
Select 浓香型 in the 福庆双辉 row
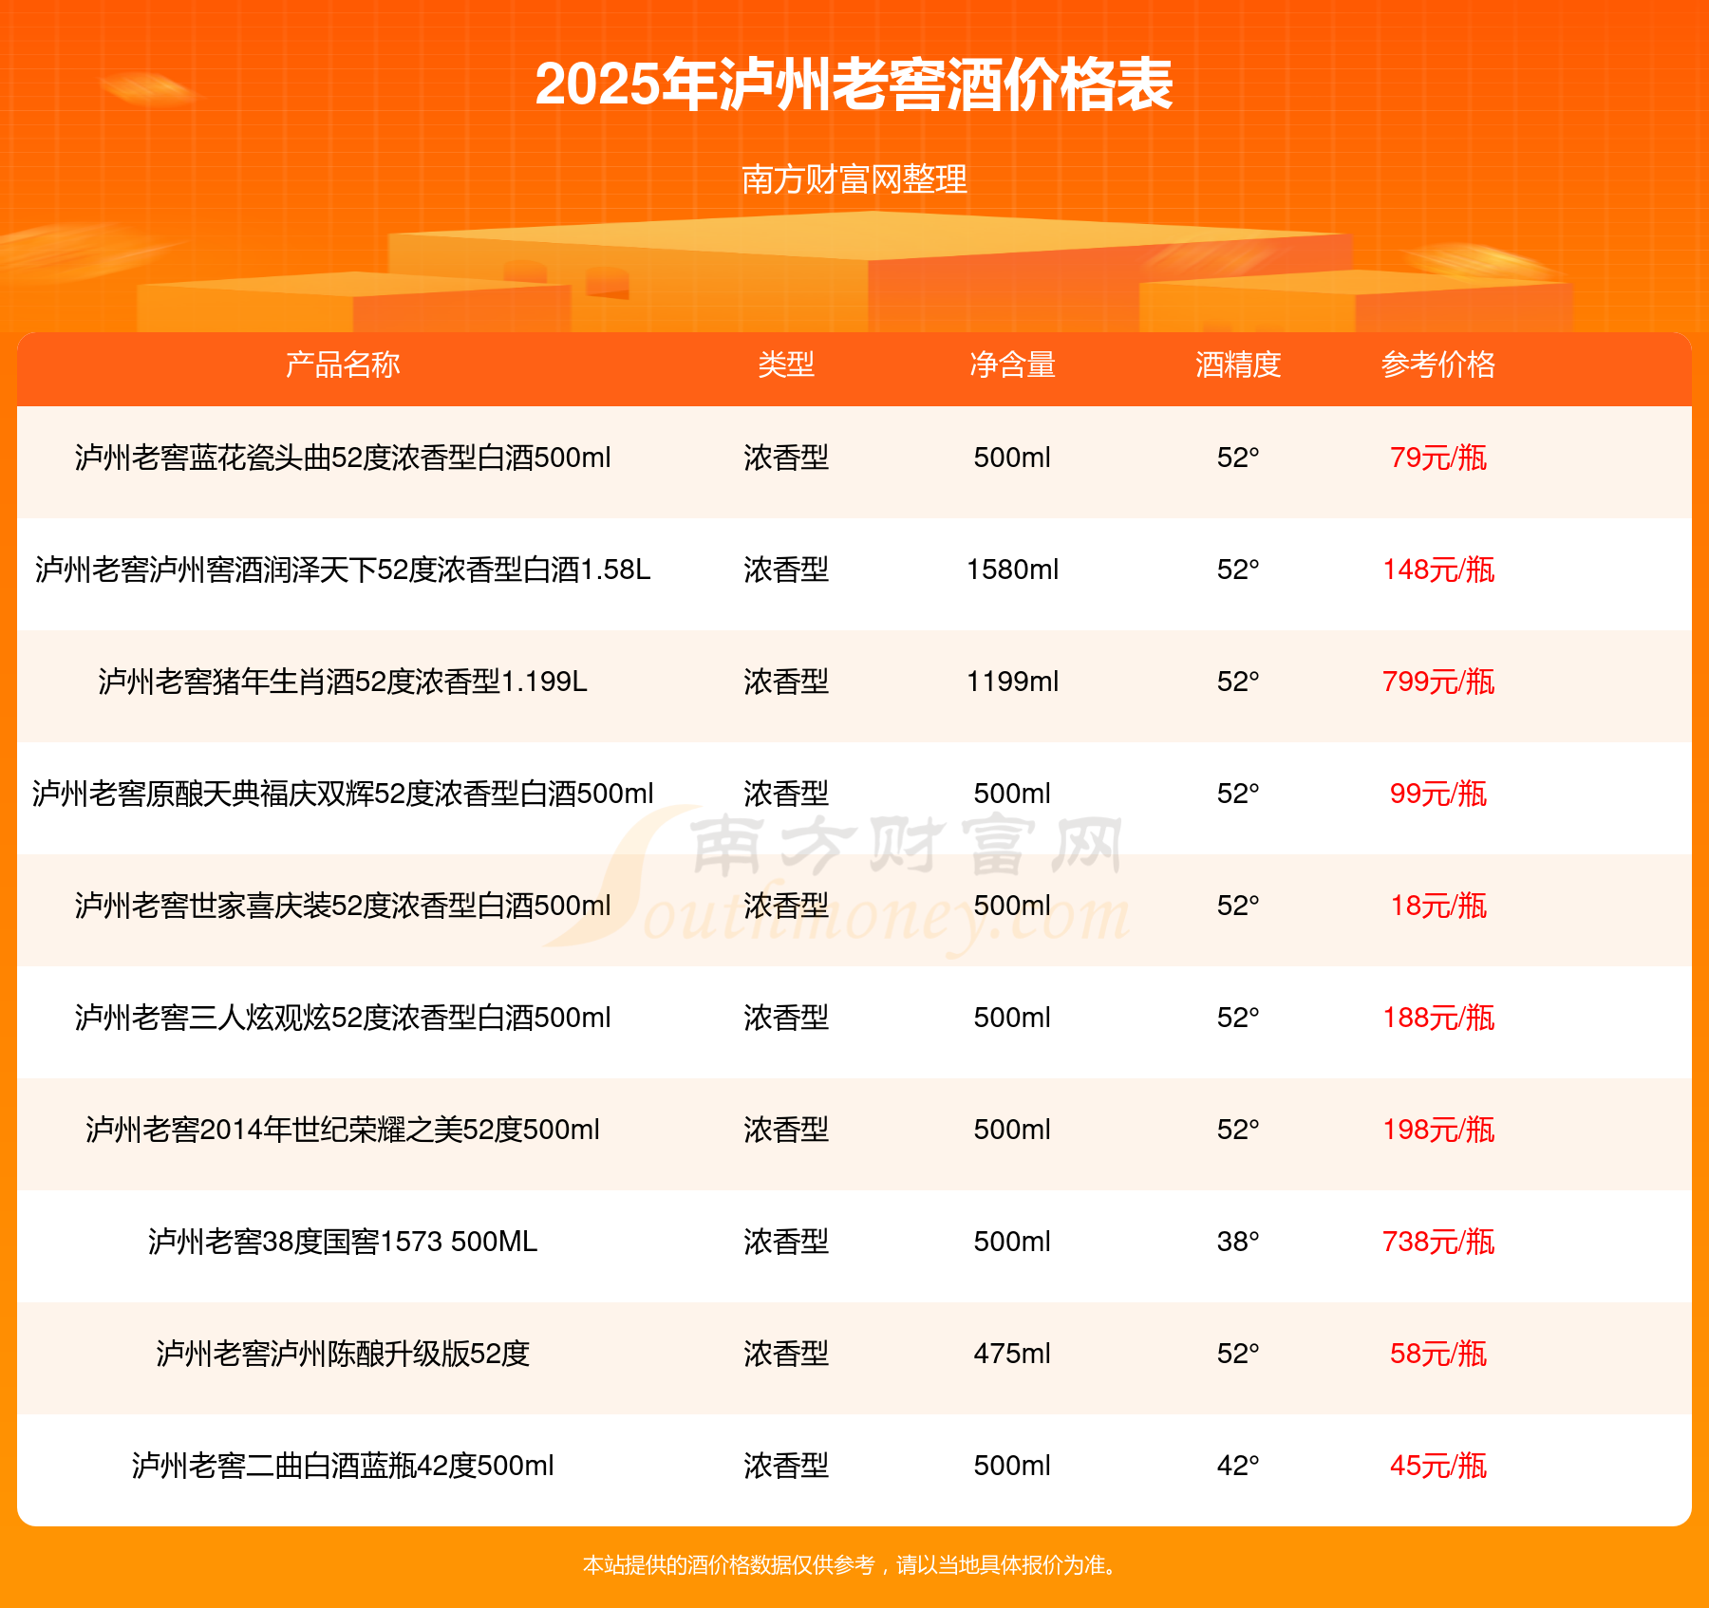click(786, 794)
